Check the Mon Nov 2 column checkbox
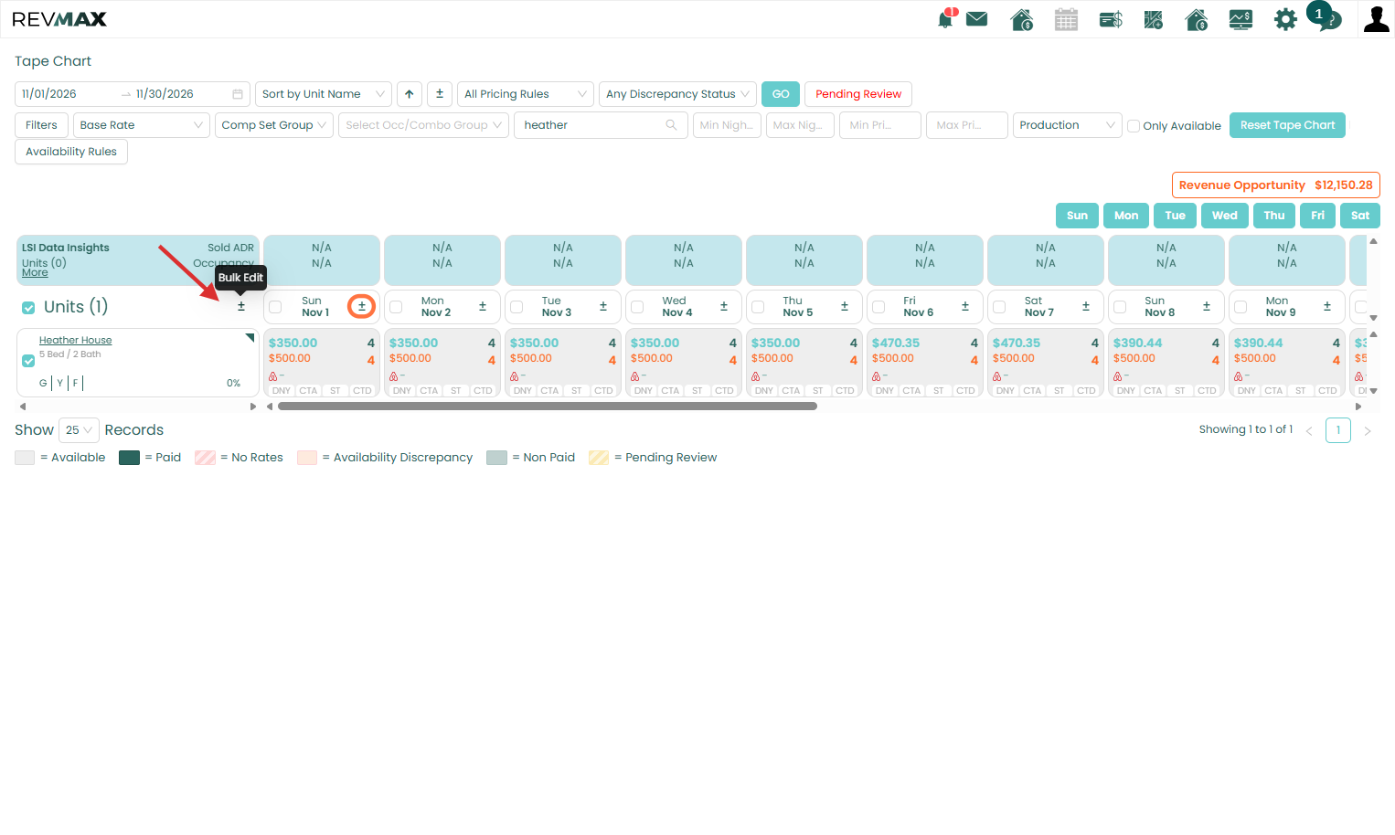The width and height of the screenshot is (1395, 835). (x=396, y=307)
